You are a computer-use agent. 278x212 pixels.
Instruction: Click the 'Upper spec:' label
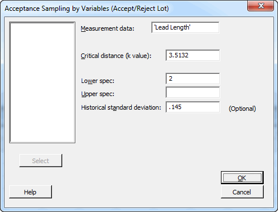pos(98,94)
